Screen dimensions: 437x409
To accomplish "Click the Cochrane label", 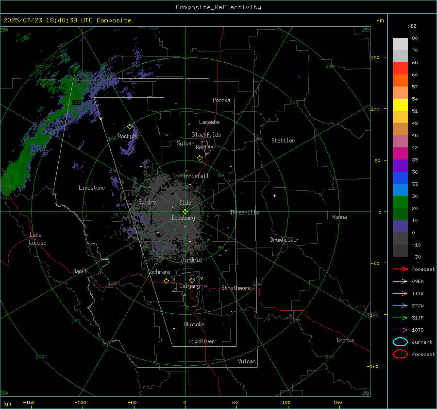I will tap(159, 272).
